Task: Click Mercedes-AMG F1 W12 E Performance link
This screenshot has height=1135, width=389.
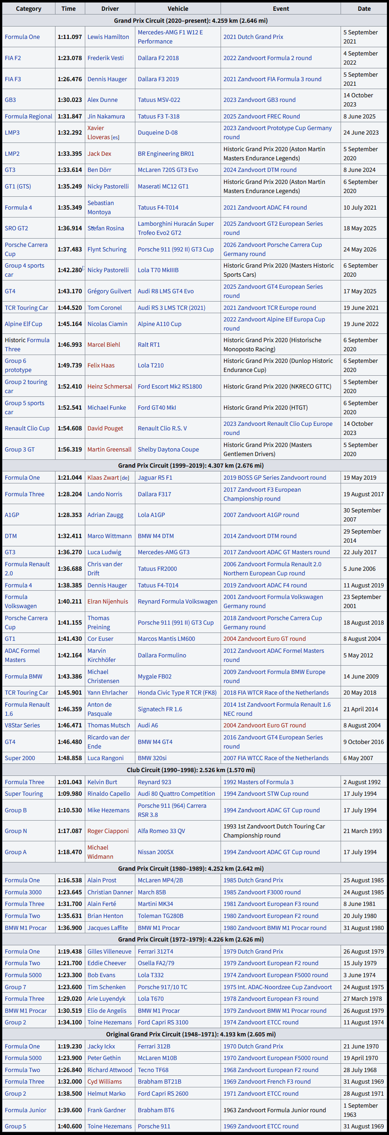Action: tap(170, 37)
